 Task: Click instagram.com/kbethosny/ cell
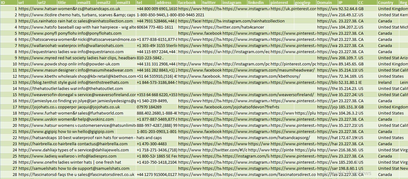pos(261,76)
